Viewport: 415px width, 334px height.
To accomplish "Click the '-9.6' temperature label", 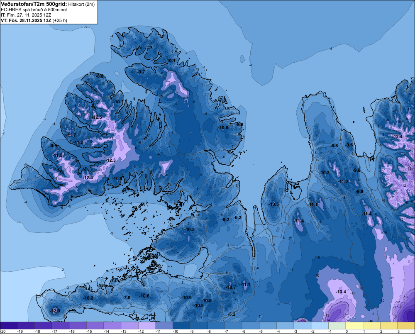I will 349,145.
